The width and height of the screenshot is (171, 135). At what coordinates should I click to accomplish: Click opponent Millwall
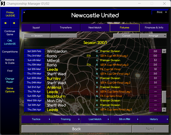(x=53, y=60)
